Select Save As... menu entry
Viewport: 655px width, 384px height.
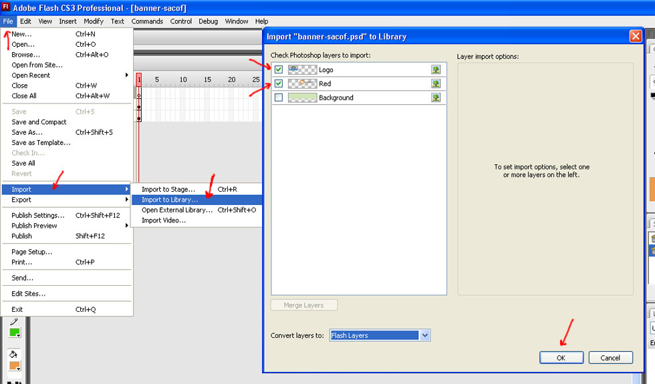point(67,132)
